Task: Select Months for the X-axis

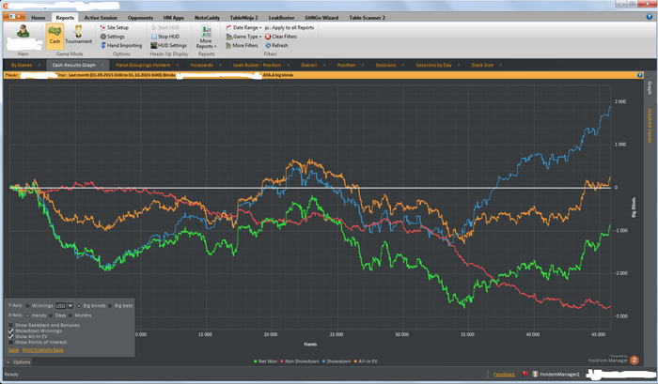Action: pos(70,315)
